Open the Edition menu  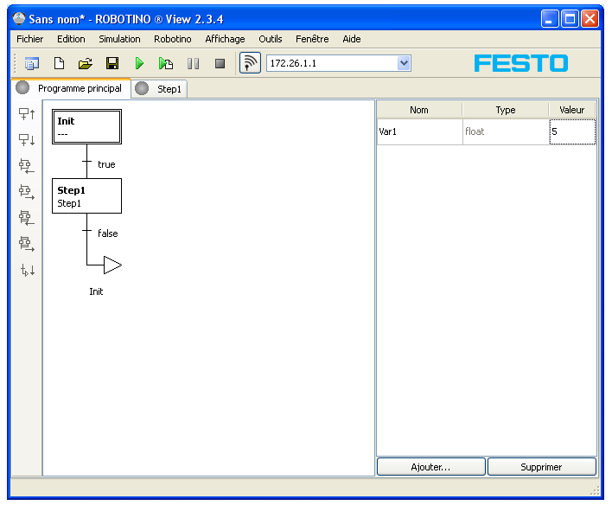[x=71, y=39]
